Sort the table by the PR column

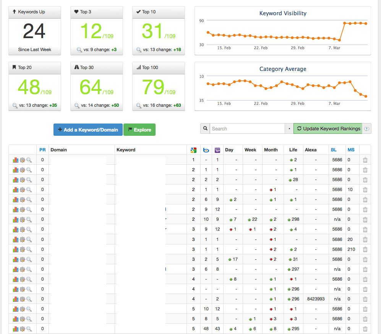point(42,150)
